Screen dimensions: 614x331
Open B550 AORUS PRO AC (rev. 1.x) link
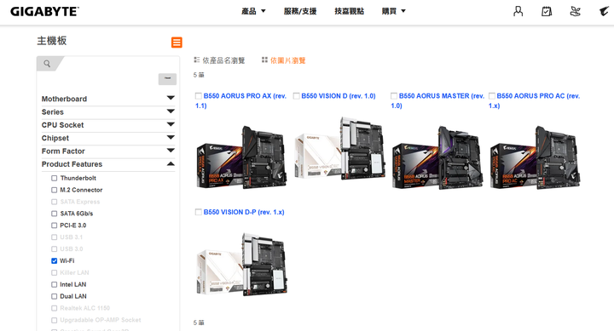coord(534,100)
